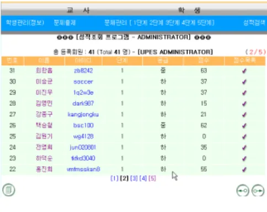
Task: Click the score 55 in the vmfmsskan8 row
Action: click(x=204, y=169)
